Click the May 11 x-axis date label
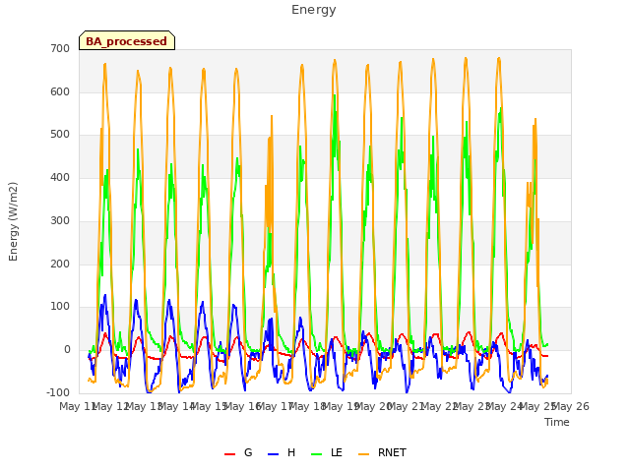The image size is (630, 472). tap(77, 406)
